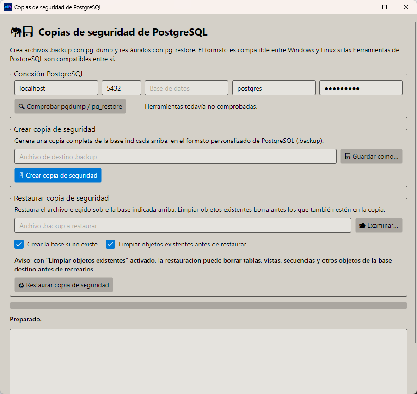Click the floppy icon on Guardar como
The image size is (417, 394).
tap(347, 156)
